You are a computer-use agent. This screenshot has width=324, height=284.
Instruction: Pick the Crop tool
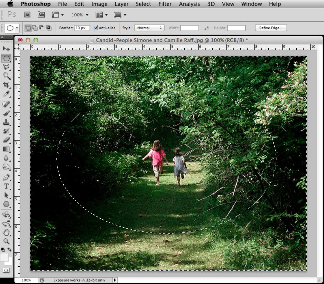6,85
